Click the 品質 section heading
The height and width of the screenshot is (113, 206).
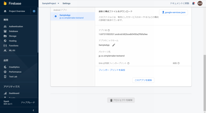point(6,60)
